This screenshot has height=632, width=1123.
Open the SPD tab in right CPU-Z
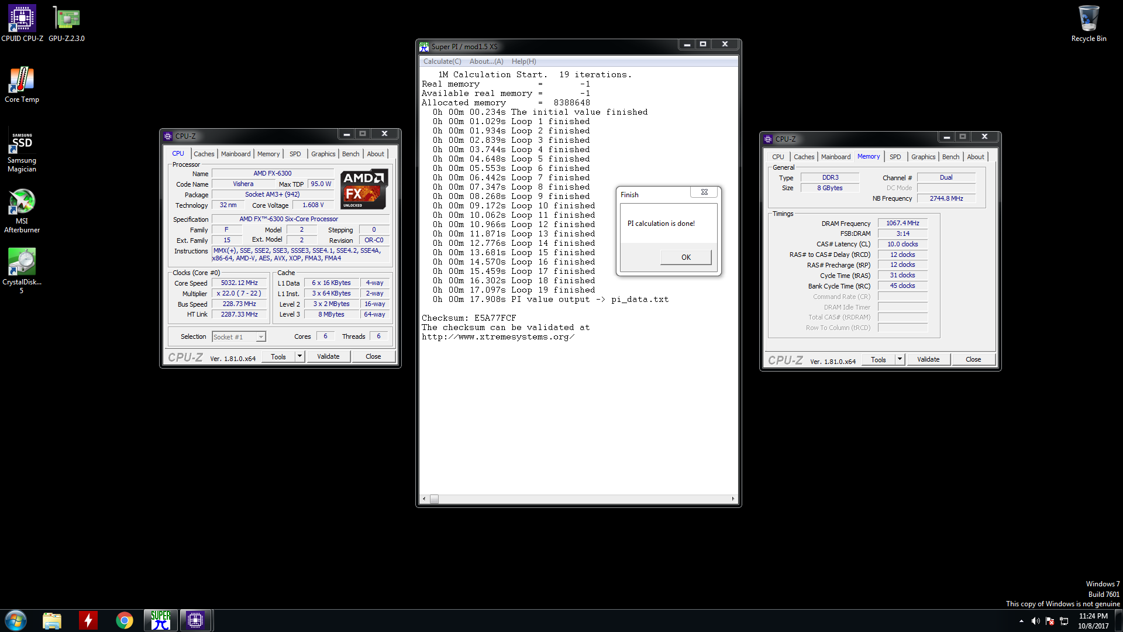(x=895, y=157)
